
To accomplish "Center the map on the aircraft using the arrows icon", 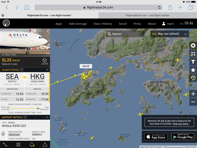I will [x=18, y=145].
